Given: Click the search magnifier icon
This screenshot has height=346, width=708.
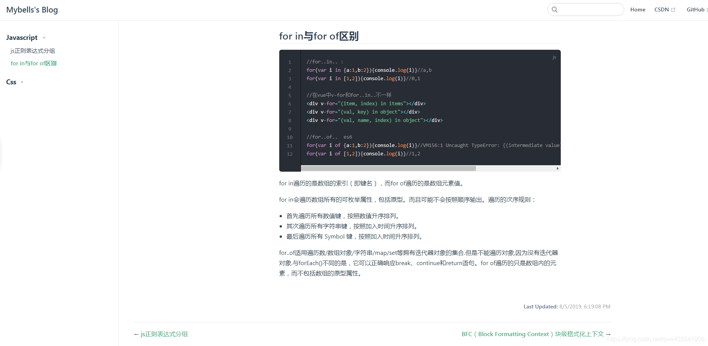Looking at the screenshot, I should pos(555,9).
